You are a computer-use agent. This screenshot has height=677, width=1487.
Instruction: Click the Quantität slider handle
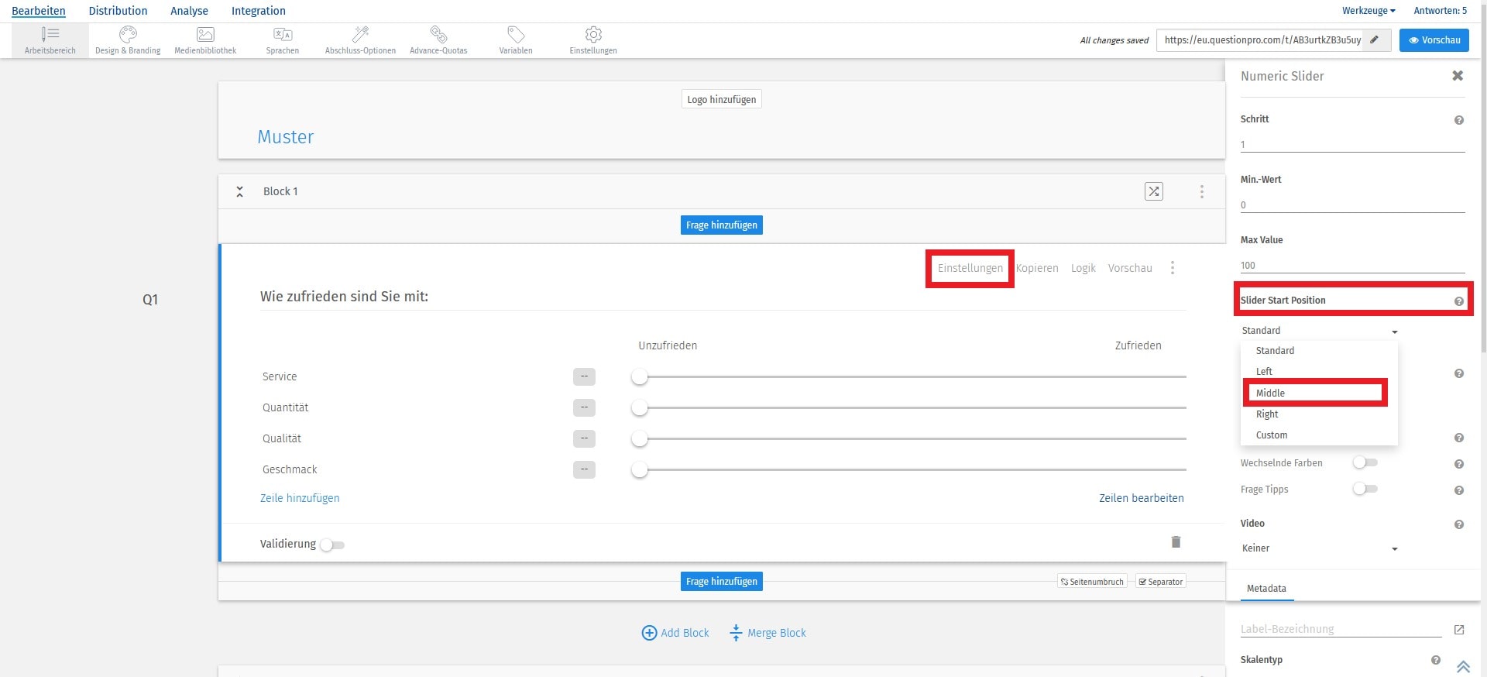tap(639, 407)
